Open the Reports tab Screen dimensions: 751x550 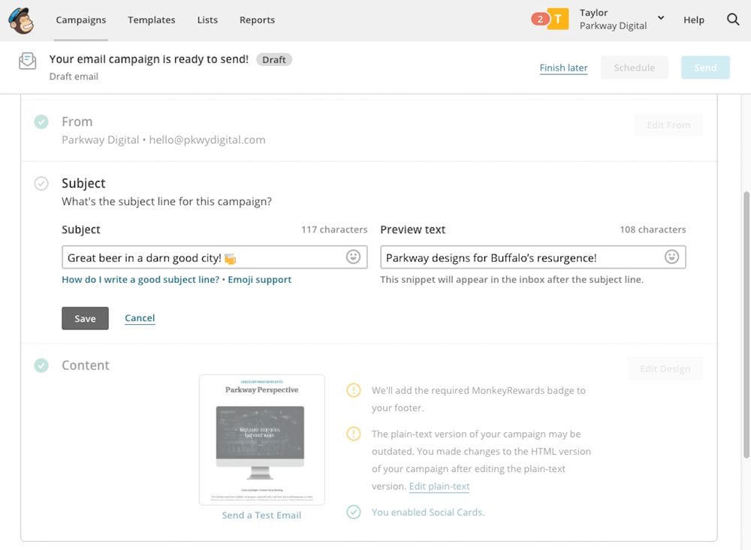click(x=257, y=20)
